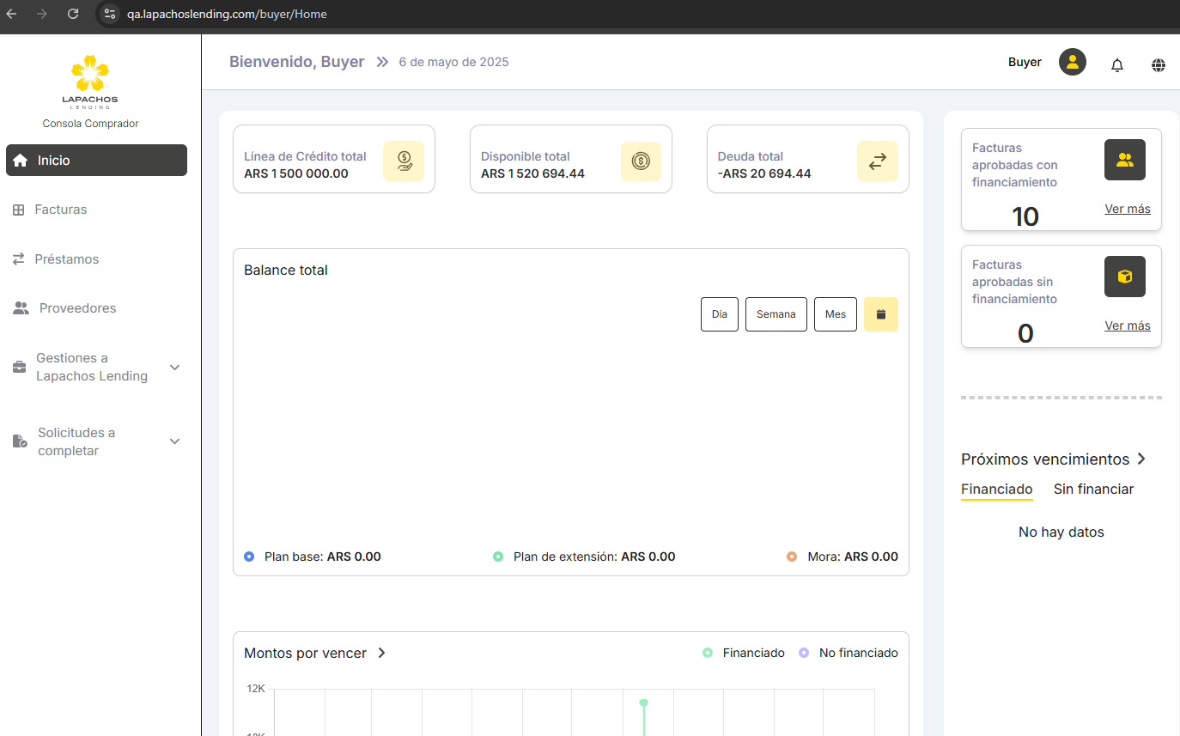Click the Línea de Crédito hand-coin icon
The width and height of the screenshot is (1180, 736).
click(x=404, y=161)
